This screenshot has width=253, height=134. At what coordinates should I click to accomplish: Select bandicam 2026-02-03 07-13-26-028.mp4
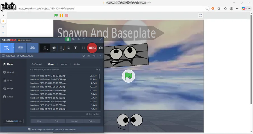(64, 83)
